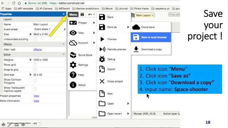Expand the Account submenu arrow

(x=94, y=43)
